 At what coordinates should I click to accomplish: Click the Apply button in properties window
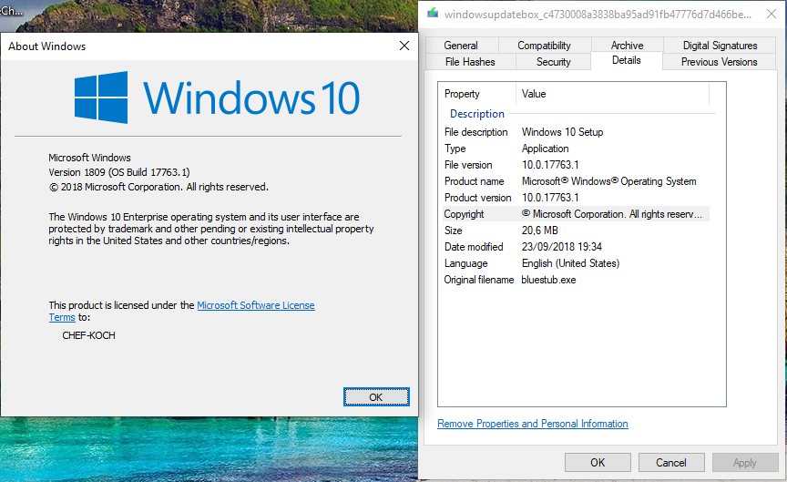745,463
